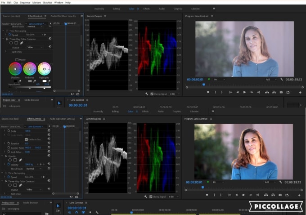This screenshot has height=215, width=306.
Task: Open the Fit zoom dropdown in bottom Program monitor
Action: click(219, 182)
